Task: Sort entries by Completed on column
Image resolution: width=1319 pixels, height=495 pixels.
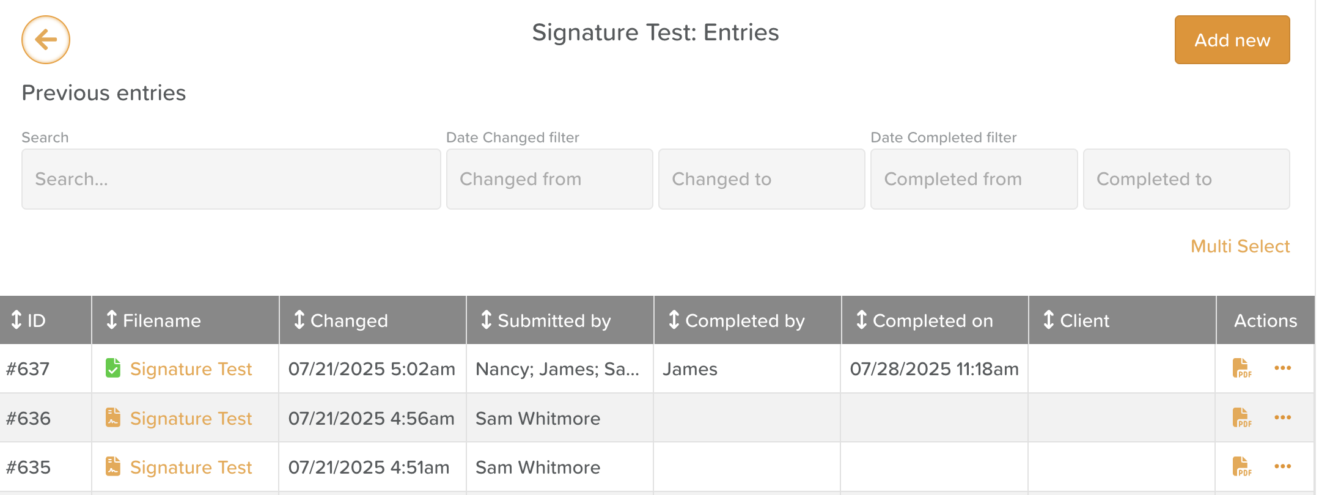Action: click(x=924, y=320)
